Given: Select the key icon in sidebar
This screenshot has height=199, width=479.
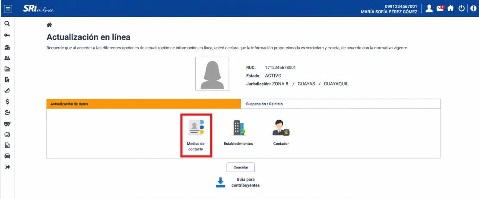Looking at the screenshot, I should pos(7,35).
